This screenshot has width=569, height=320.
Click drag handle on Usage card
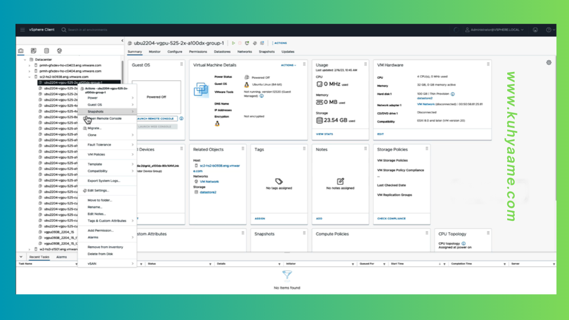tap(365, 64)
